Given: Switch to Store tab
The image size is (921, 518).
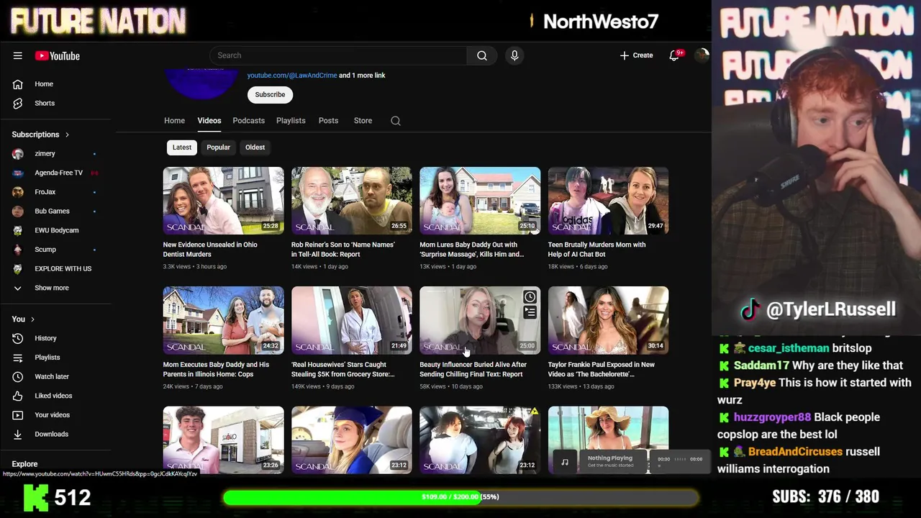Looking at the screenshot, I should coord(363,121).
